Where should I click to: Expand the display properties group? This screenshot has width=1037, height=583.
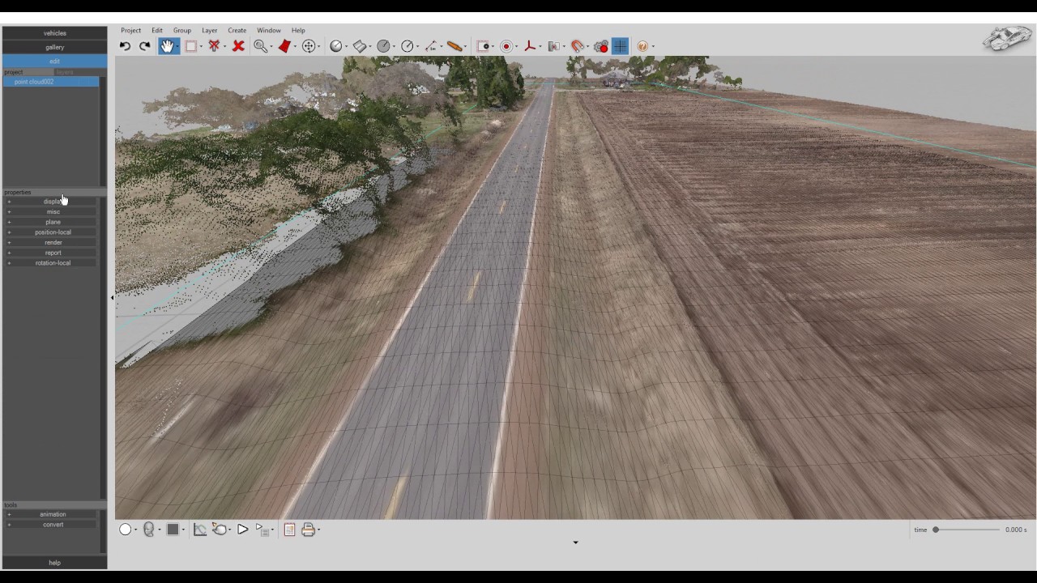pyautogui.click(x=53, y=202)
